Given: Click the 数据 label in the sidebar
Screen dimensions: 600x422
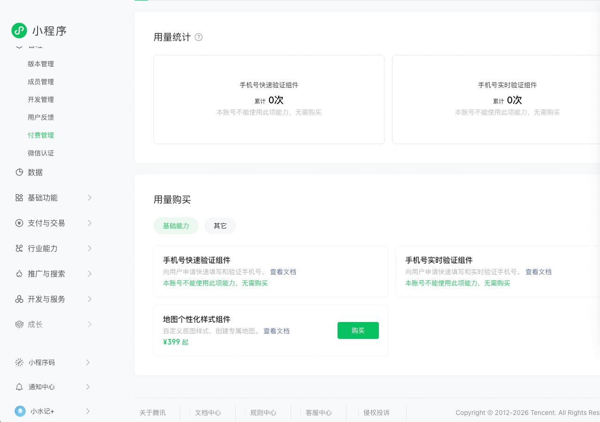Looking at the screenshot, I should 35,172.
